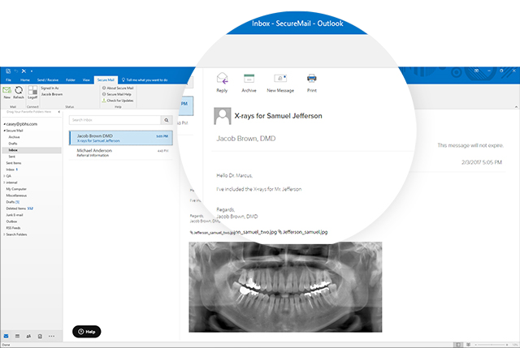Click the Delete X quick access icon
Screen dimensions: 520x348
pyautogui.click(x=24, y=71)
